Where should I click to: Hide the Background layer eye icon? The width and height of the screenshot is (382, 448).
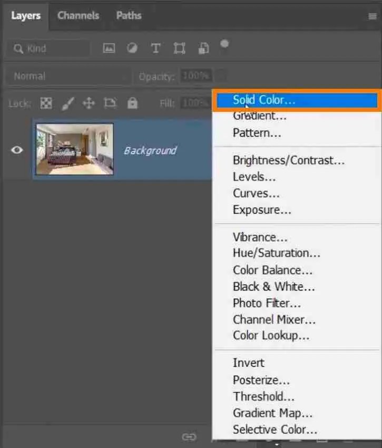17,150
